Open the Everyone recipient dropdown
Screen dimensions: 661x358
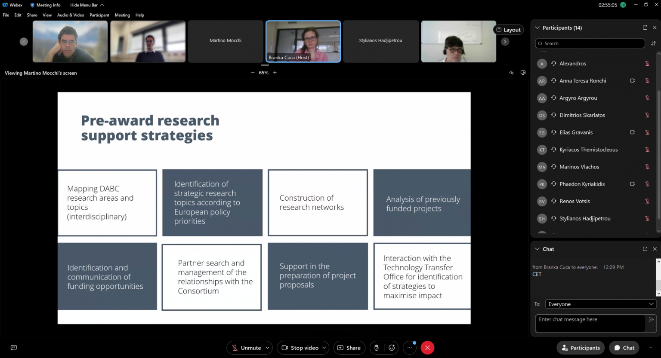pyautogui.click(x=600, y=304)
